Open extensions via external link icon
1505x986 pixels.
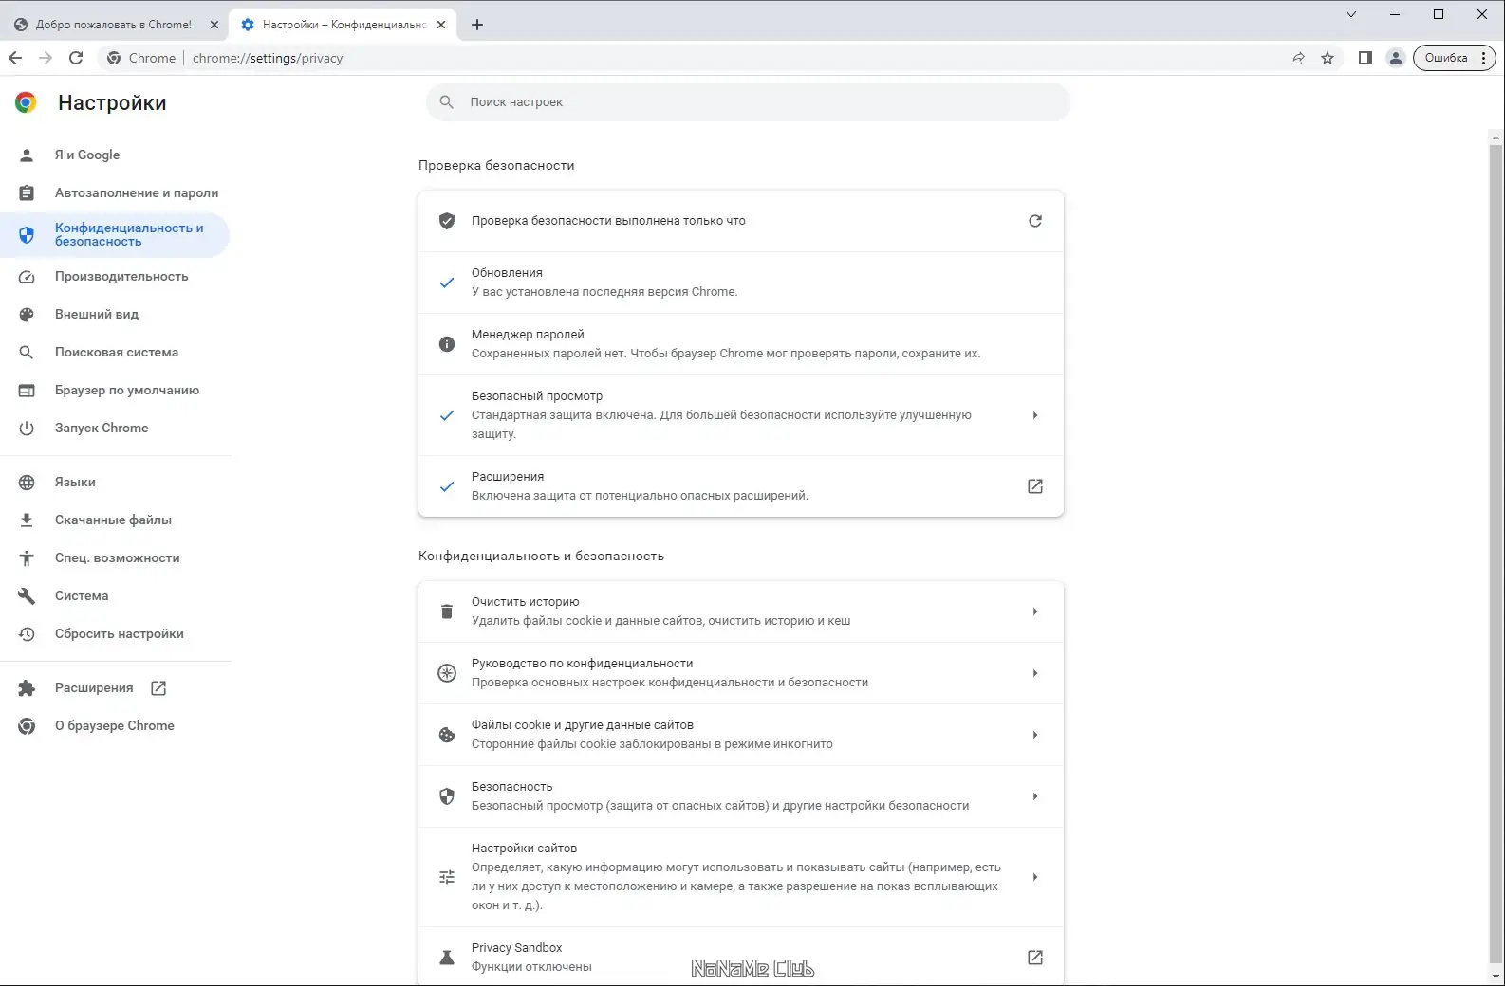[x=1035, y=486]
